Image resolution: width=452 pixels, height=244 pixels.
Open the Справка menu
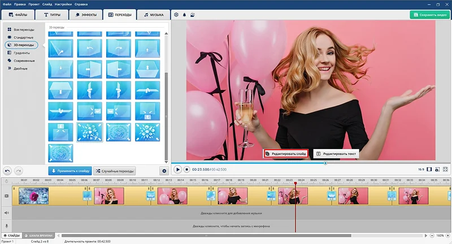click(81, 5)
